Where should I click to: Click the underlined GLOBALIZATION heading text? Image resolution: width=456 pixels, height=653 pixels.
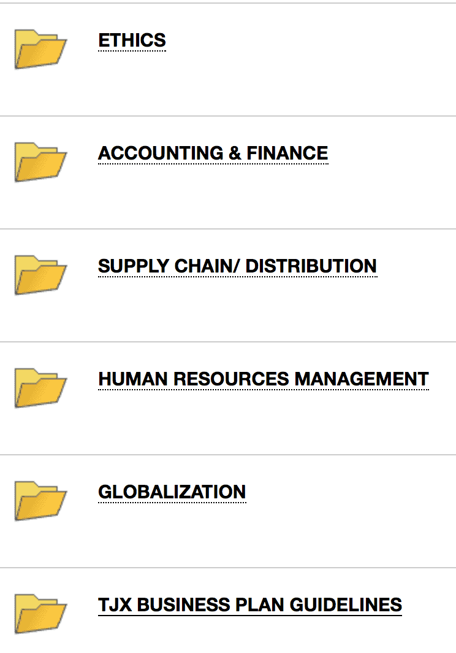click(x=172, y=492)
